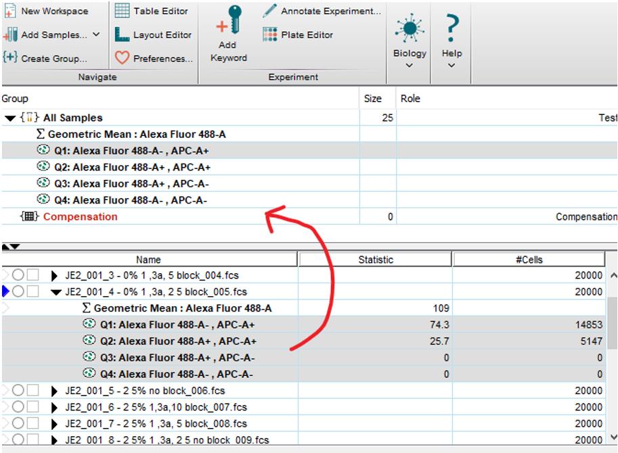
Task: Open the Biology dropdown chevron
Action: 410,66
